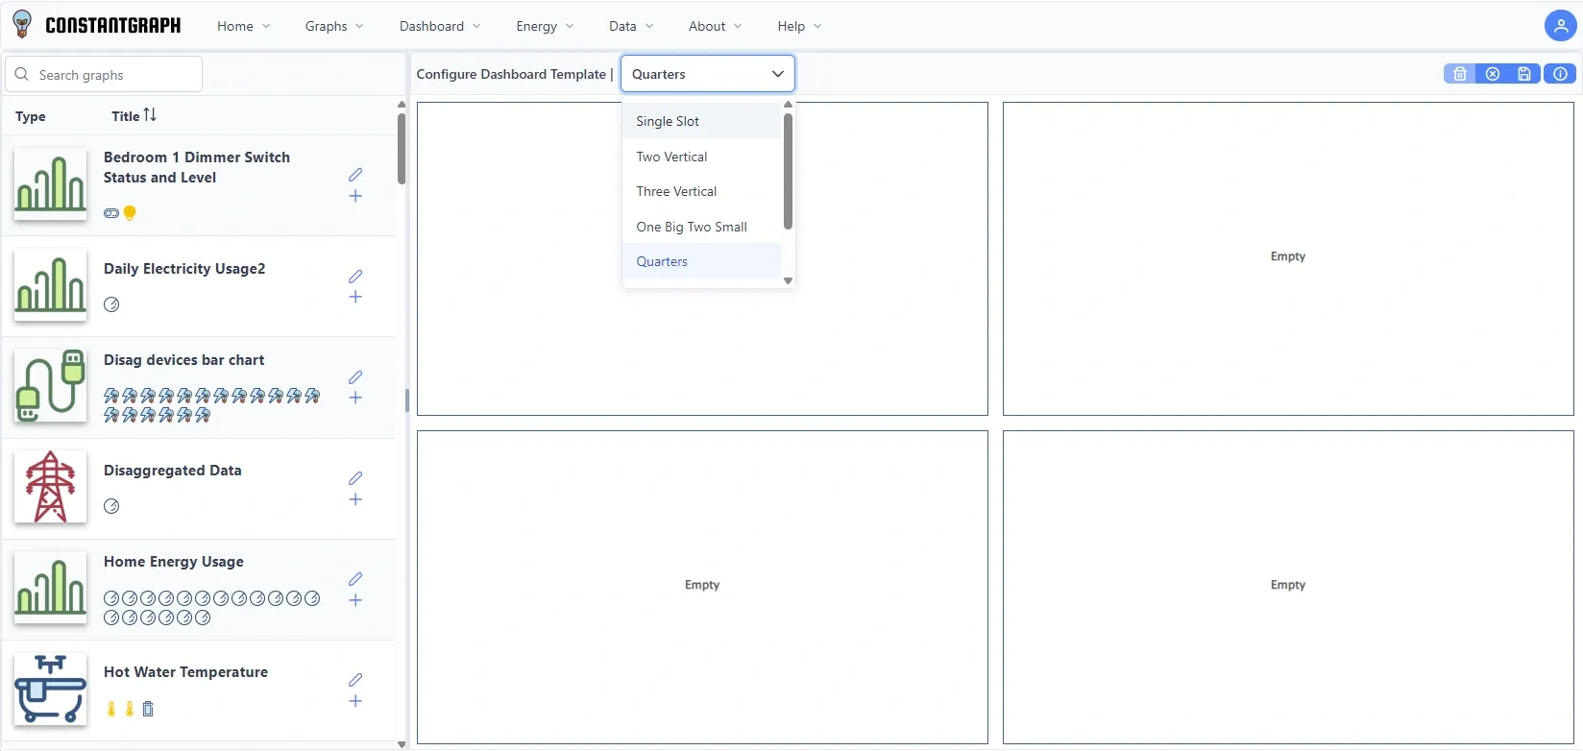1583x751 pixels.
Task: Click the graph list scrollbar thumb
Action: pos(402,148)
